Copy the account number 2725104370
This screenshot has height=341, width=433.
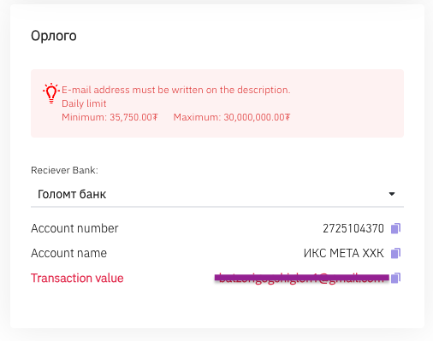point(395,228)
